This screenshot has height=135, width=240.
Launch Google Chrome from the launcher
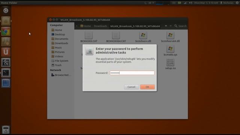pyautogui.click(x=6, y=31)
